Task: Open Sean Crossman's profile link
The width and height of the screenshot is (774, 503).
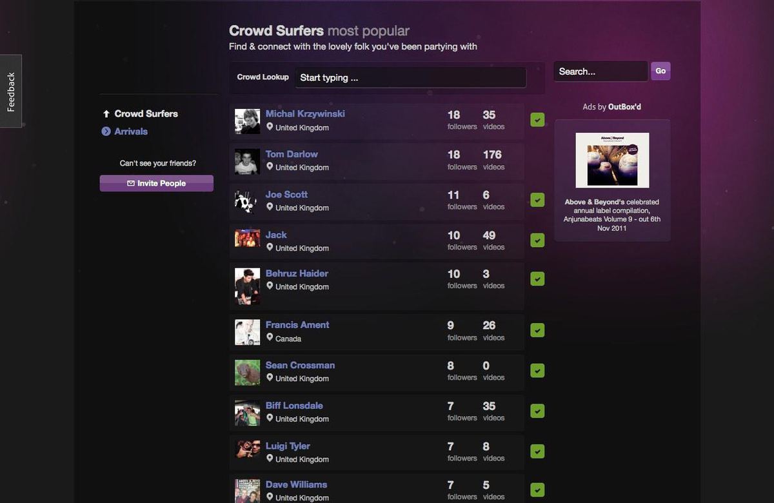Action: coord(300,365)
